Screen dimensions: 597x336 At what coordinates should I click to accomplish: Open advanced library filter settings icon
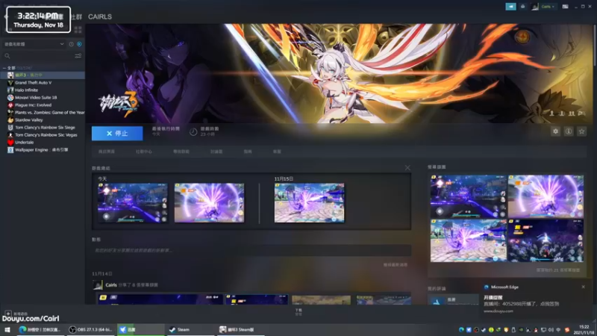pyautogui.click(x=78, y=56)
